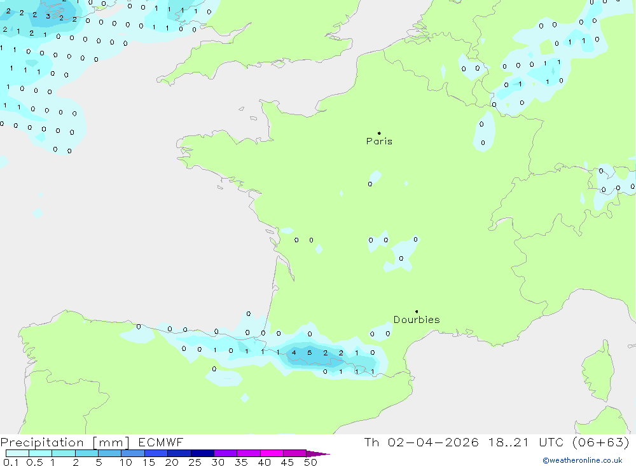Click the '18..21 UTC' time range text
The width and height of the screenshot is (636, 466).
click(526, 442)
